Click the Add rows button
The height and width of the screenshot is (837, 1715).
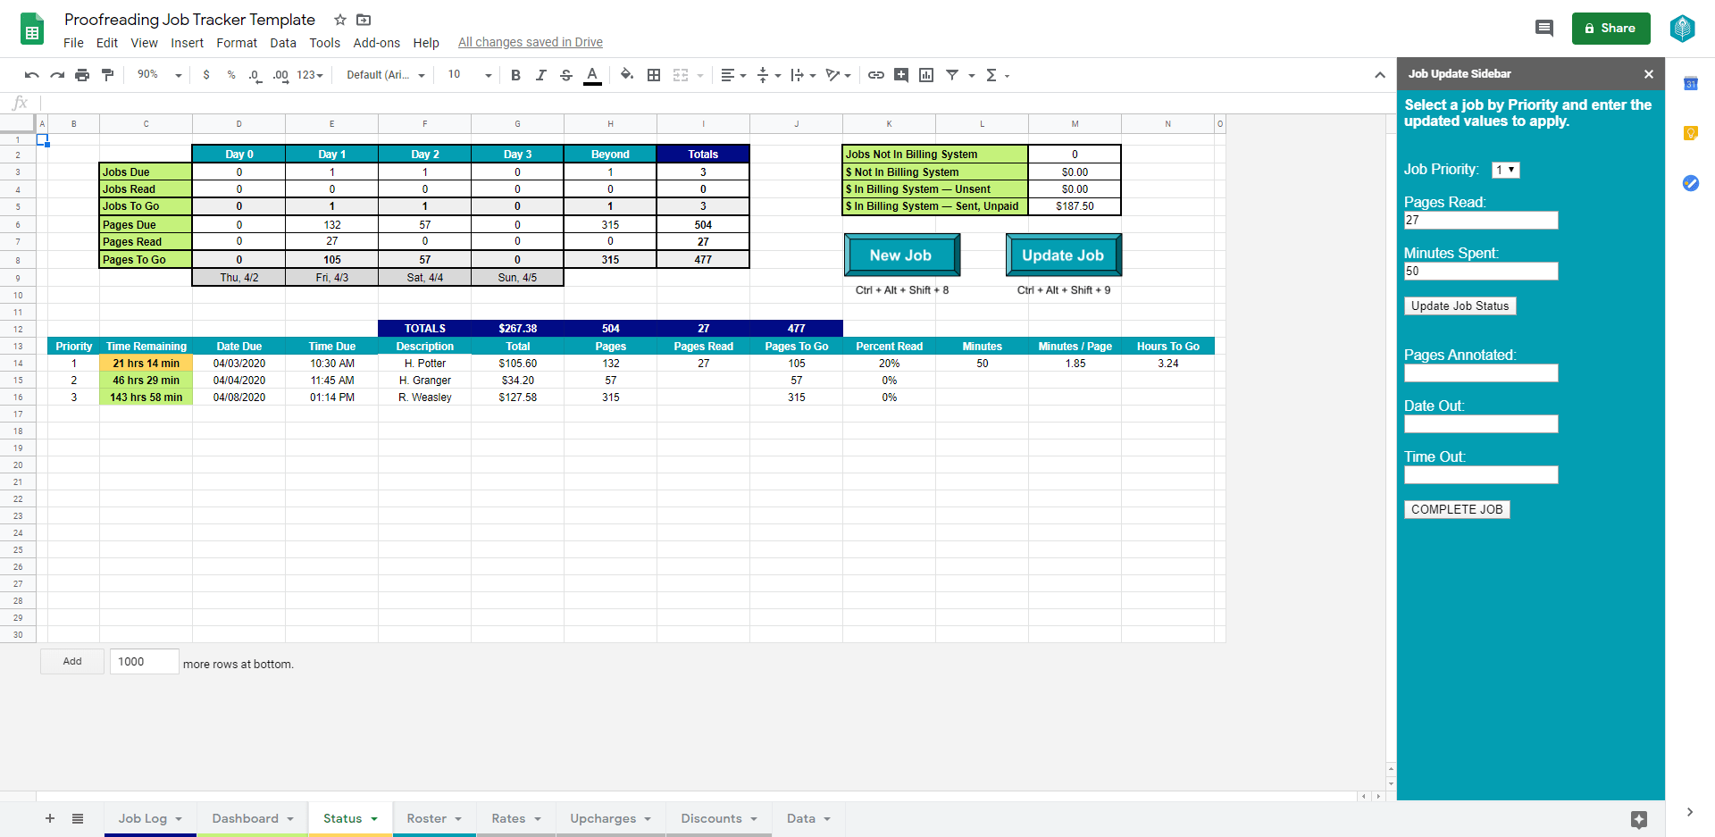click(x=72, y=661)
